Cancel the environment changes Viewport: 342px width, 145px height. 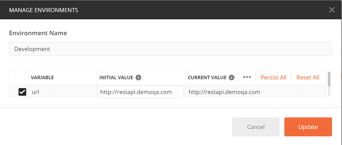256,127
